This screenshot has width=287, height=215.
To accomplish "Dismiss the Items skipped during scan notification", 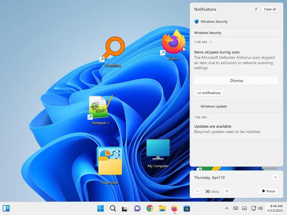I will [237, 81].
